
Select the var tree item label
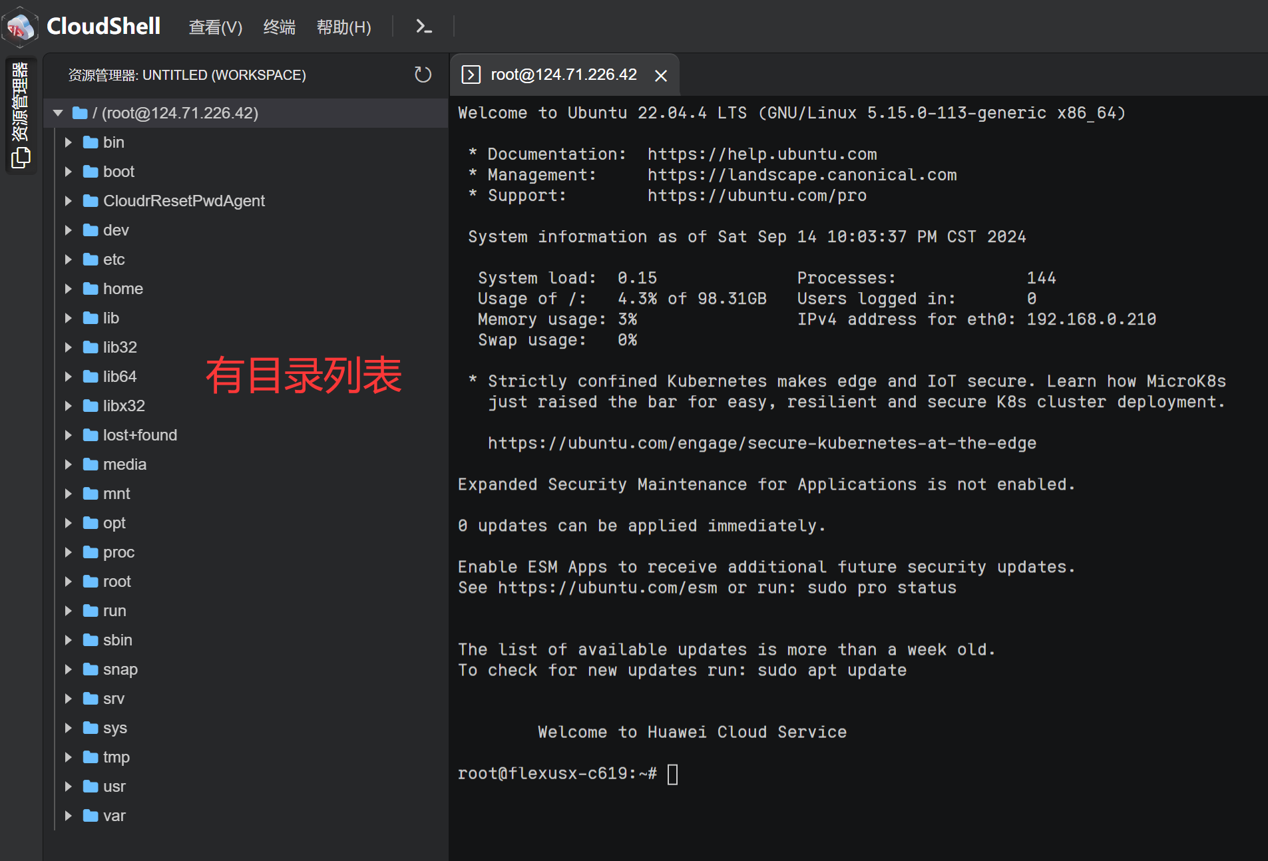(x=114, y=816)
